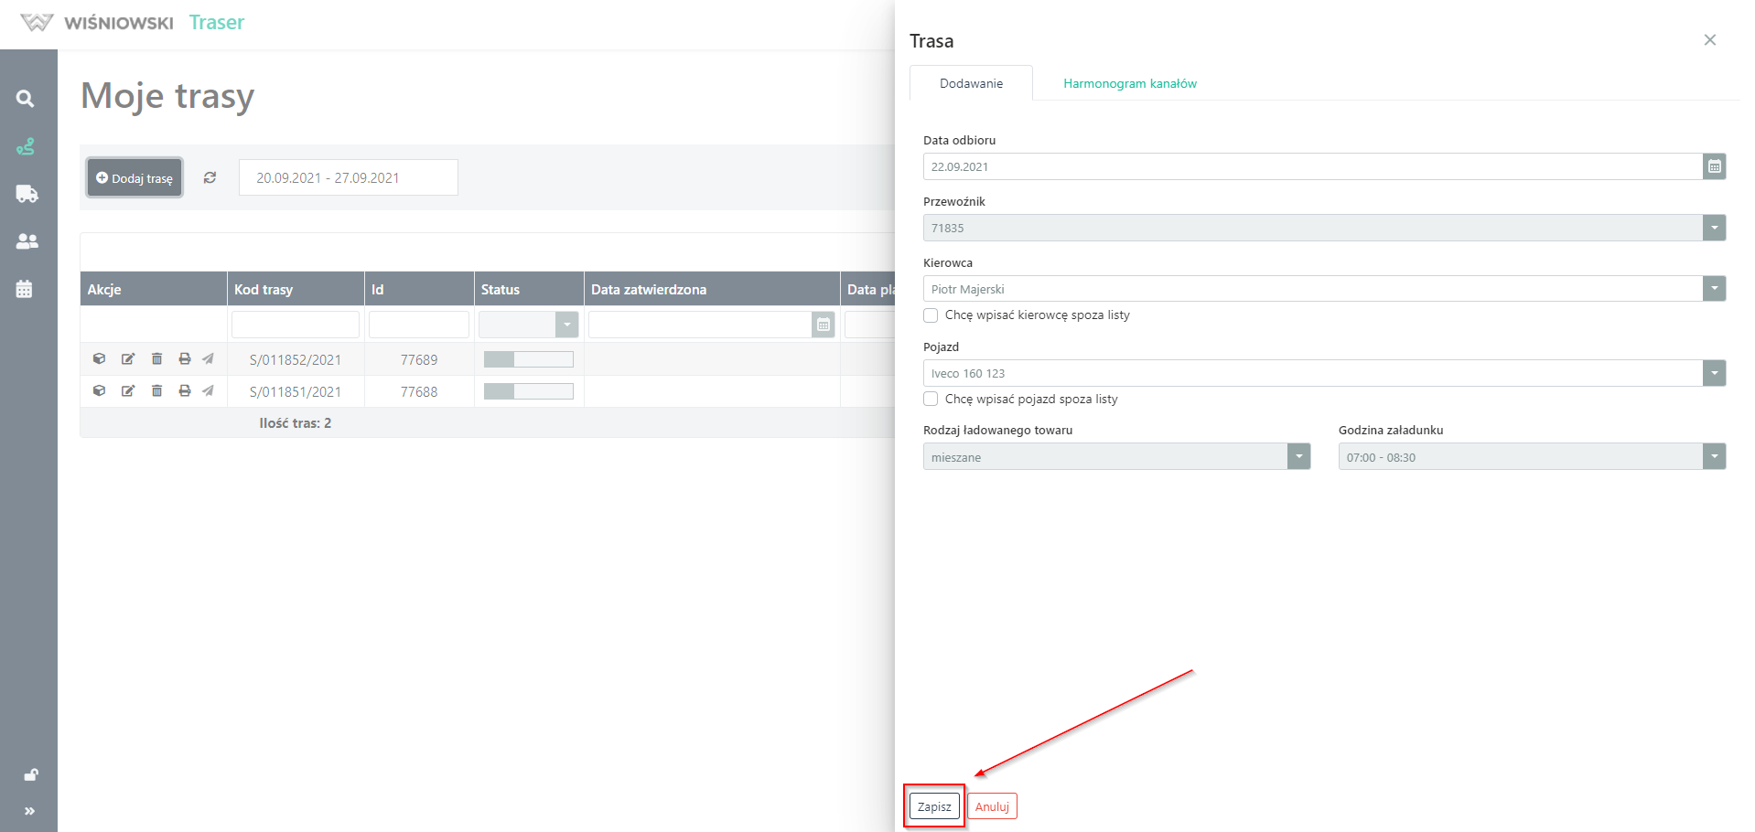Expand the Kierowca dropdown

(1714, 289)
